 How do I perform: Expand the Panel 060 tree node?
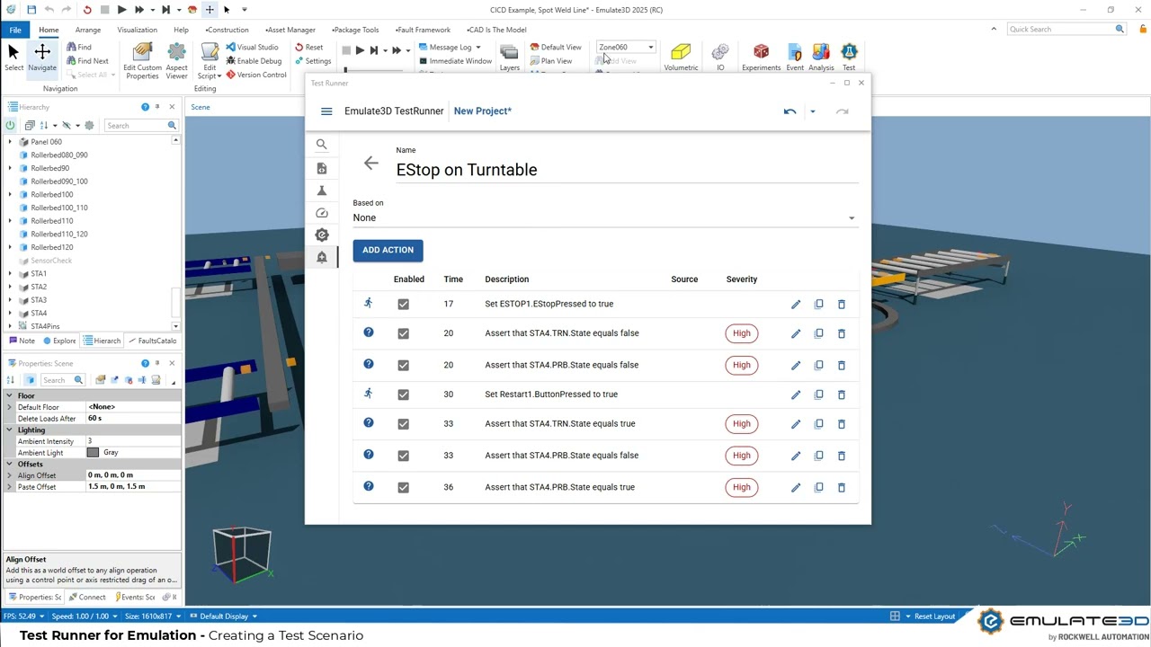click(x=10, y=142)
